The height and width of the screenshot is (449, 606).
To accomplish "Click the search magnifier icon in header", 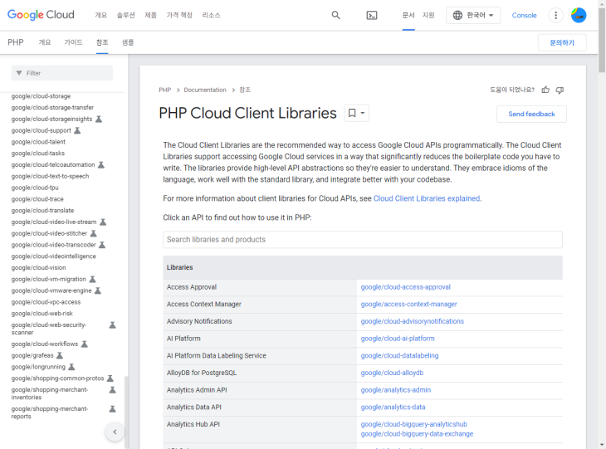I will click(335, 15).
